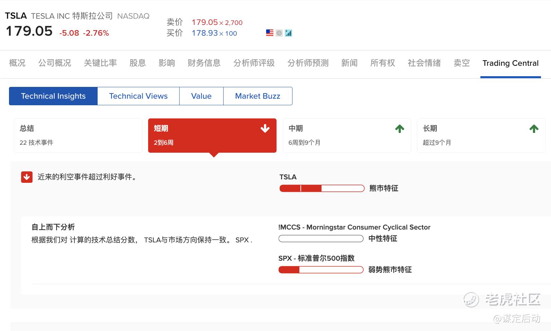Click the white down arrow on 短期 card
The height and width of the screenshot is (331, 551).
pyautogui.click(x=265, y=128)
